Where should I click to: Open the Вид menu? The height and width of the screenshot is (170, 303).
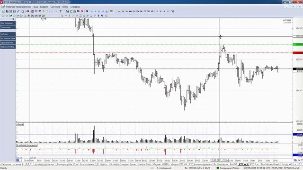[36, 7]
